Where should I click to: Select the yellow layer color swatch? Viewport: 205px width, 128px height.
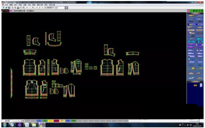click(51, 121)
